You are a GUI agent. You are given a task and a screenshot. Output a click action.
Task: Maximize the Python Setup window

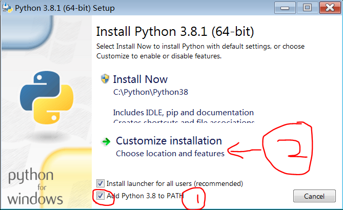[307, 8]
